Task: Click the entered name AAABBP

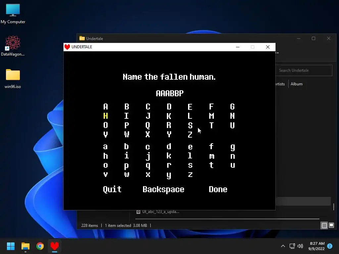Action: (170, 93)
